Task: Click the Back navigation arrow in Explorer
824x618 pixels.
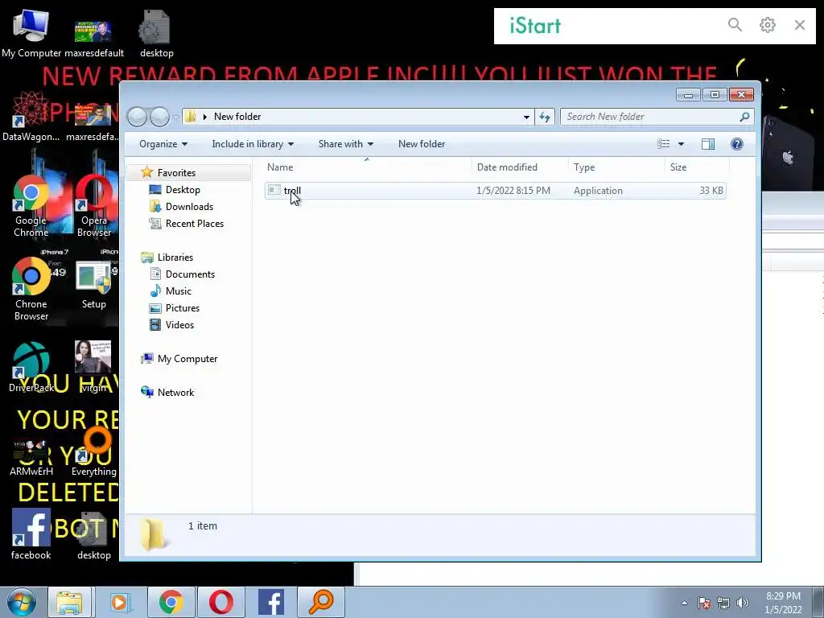Action: click(137, 117)
